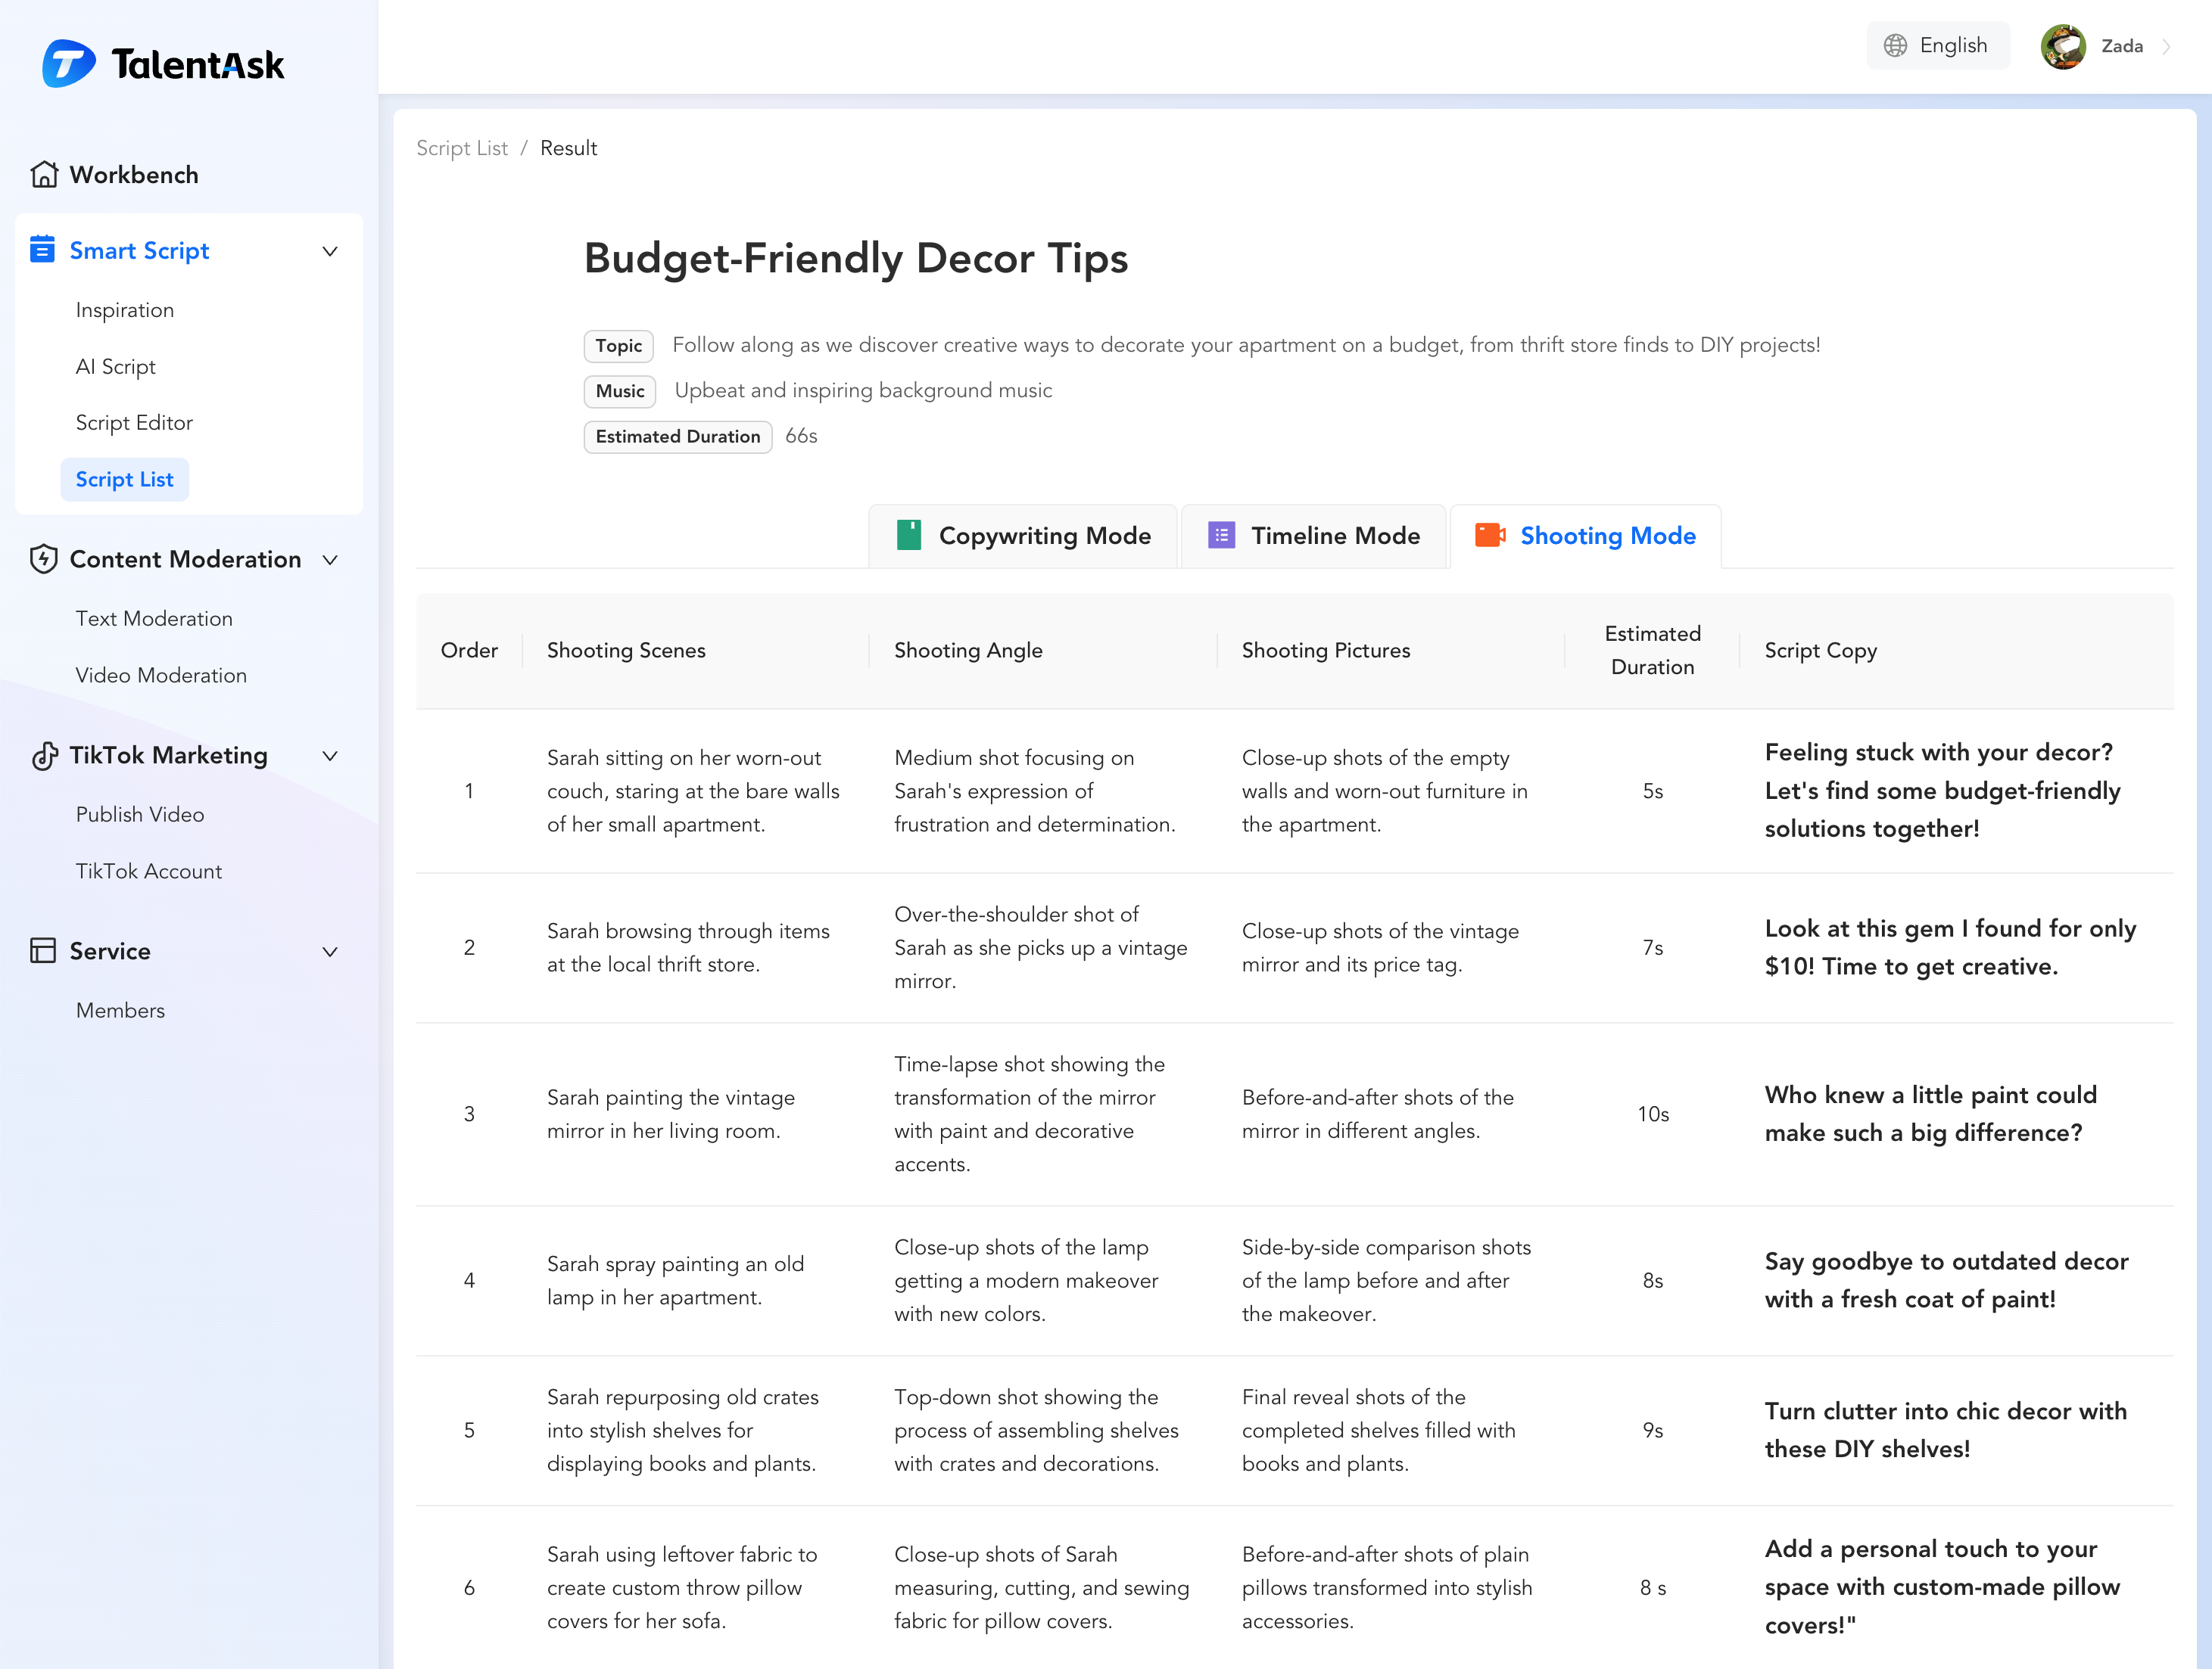Open the English language selector
This screenshot has height=1669, width=2212.
coord(1937,46)
